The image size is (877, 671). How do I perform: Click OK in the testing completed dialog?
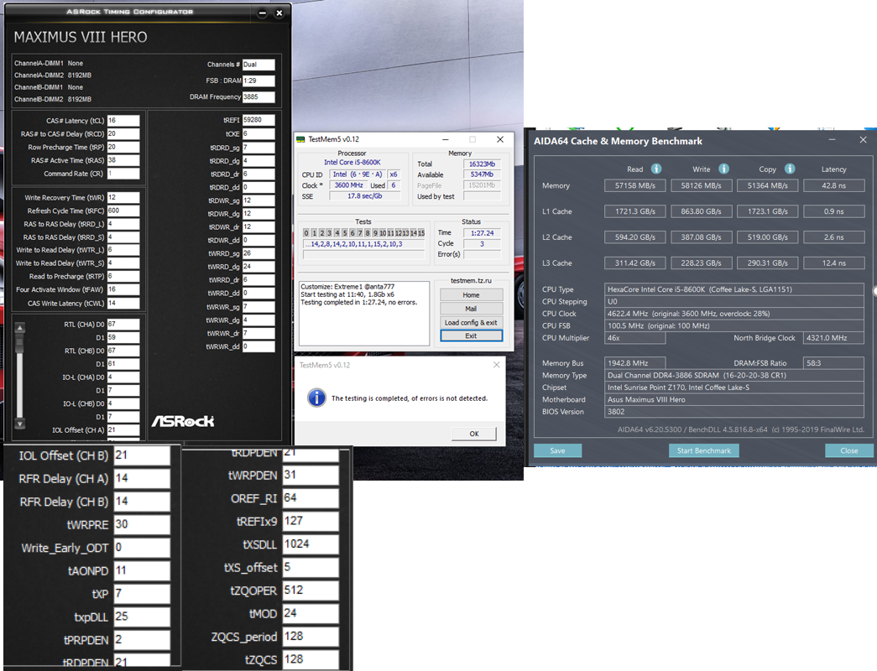[473, 434]
